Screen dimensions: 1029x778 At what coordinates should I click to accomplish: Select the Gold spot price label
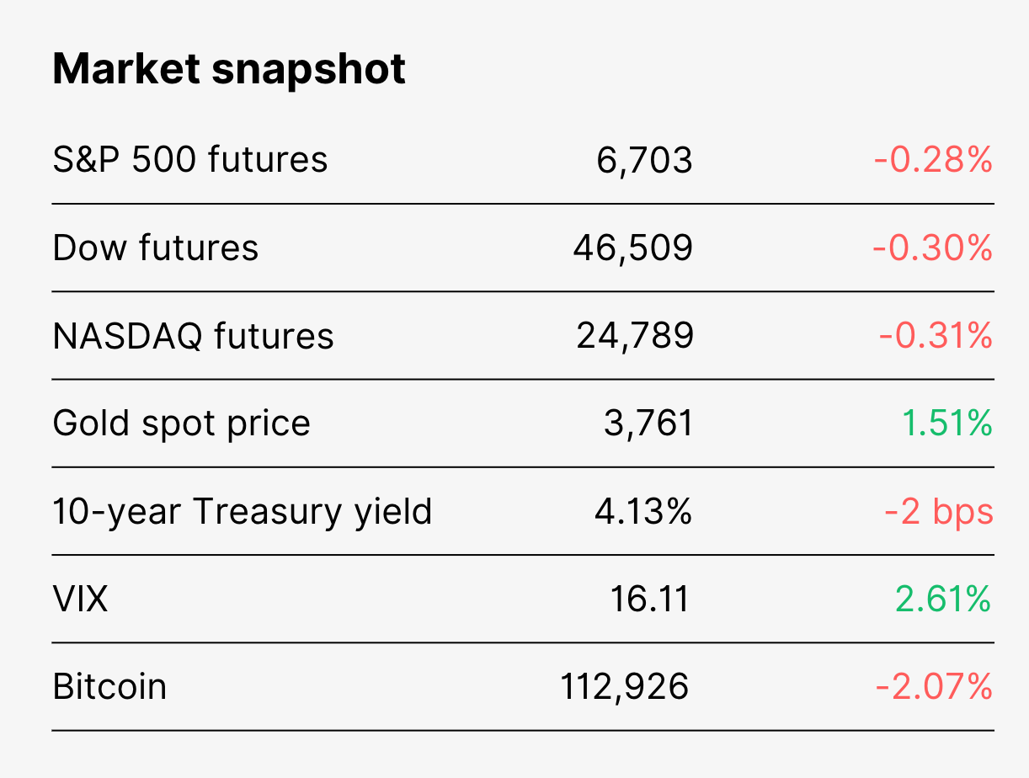182,423
